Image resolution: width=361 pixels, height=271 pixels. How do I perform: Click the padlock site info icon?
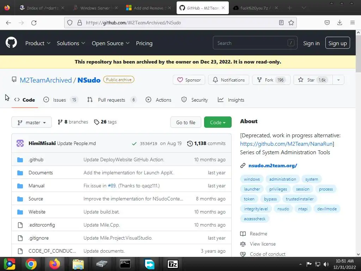tap(80, 23)
